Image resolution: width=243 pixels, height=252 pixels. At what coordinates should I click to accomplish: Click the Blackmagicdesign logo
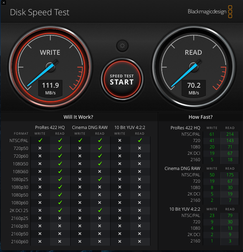coord(210,12)
